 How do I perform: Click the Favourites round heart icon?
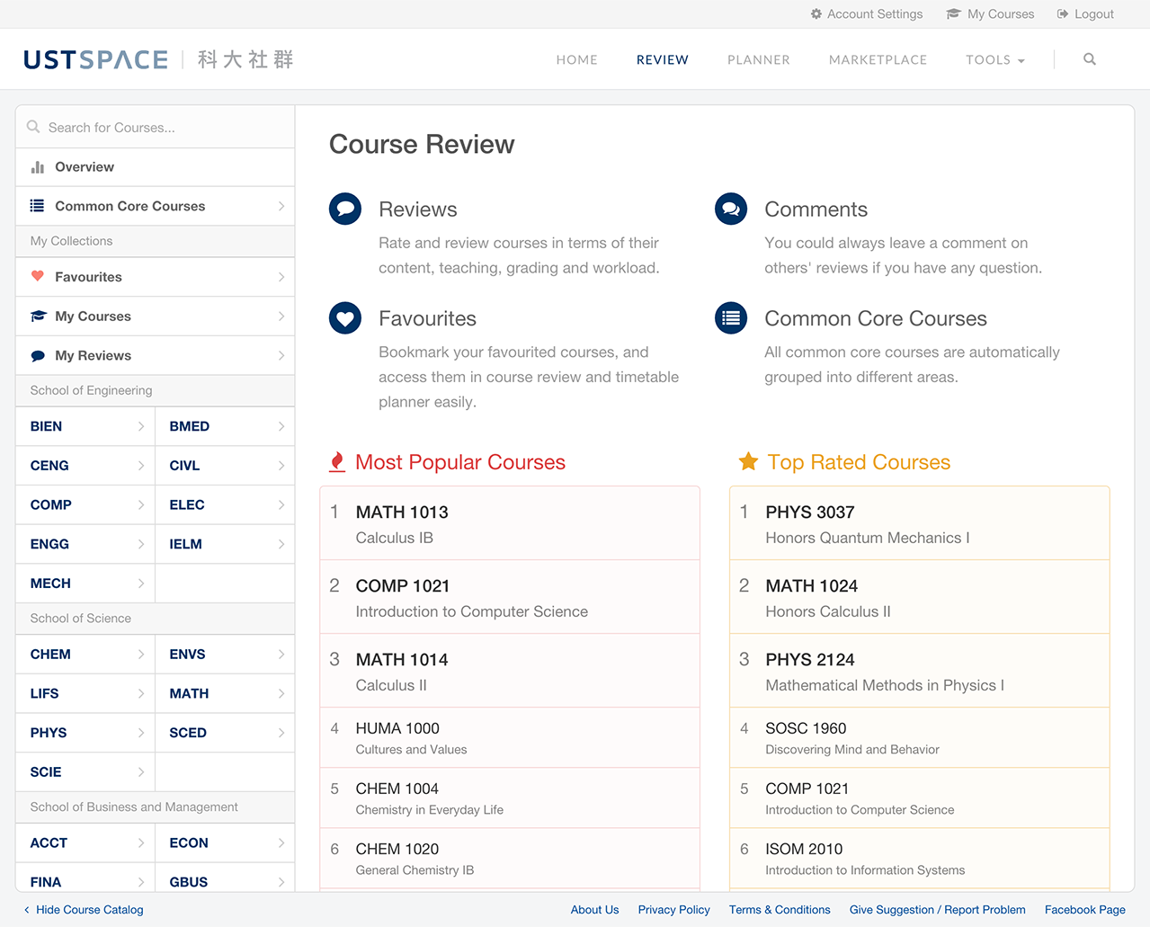click(345, 317)
